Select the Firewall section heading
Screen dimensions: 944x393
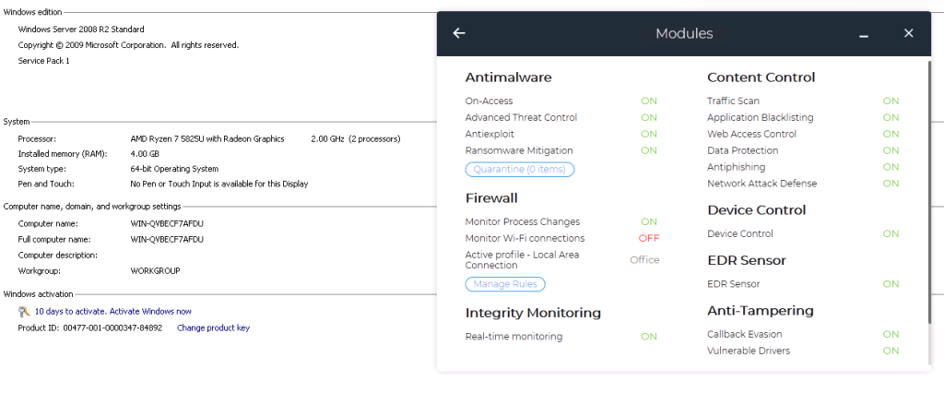click(x=491, y=198)
